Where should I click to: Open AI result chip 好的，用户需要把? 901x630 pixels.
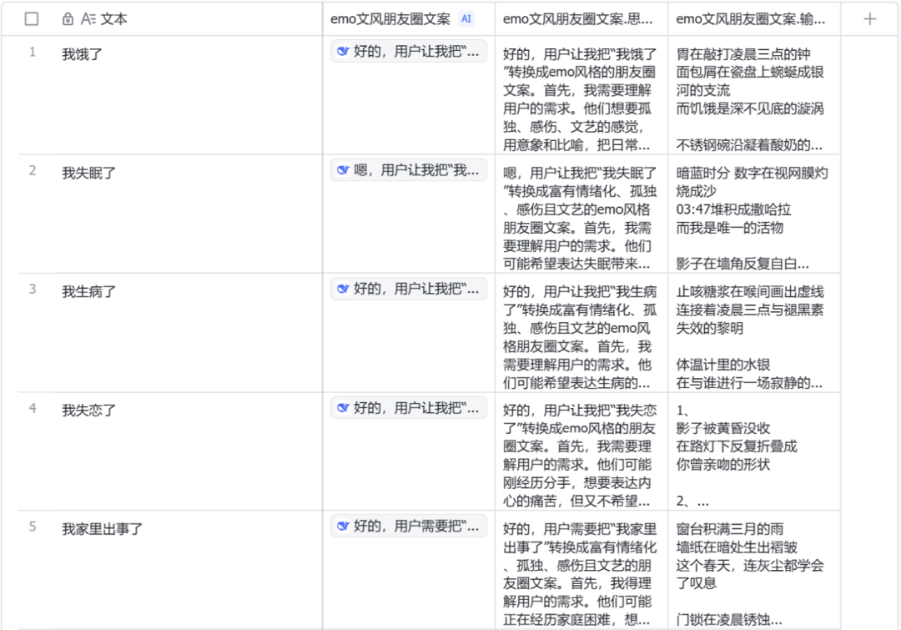tap(409, 526)
